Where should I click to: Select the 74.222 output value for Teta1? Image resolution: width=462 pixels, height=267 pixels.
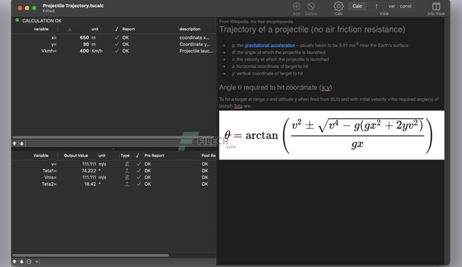click(x=88, y=170)
